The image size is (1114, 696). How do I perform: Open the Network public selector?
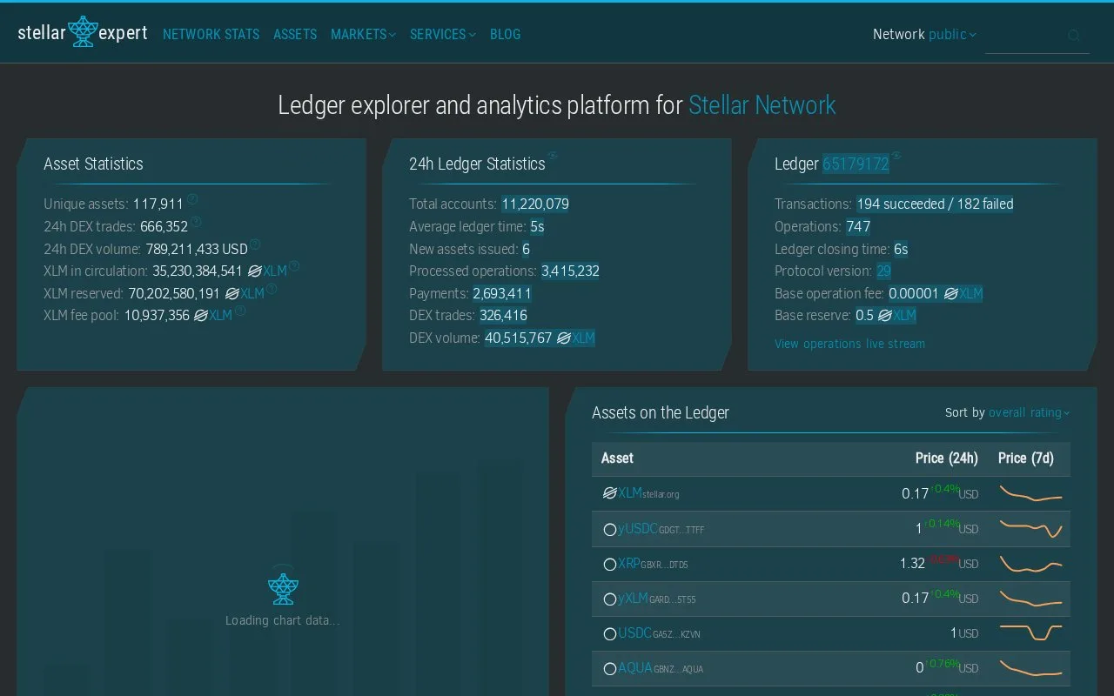952,35
